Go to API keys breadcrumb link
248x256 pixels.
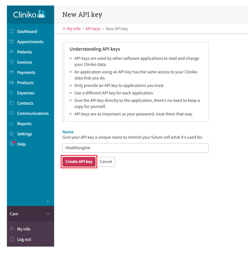(x=93, y=29)
